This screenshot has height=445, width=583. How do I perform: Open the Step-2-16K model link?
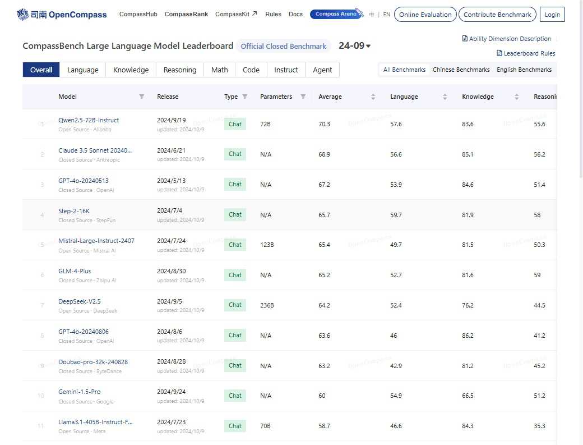click(x=73, y=211)
